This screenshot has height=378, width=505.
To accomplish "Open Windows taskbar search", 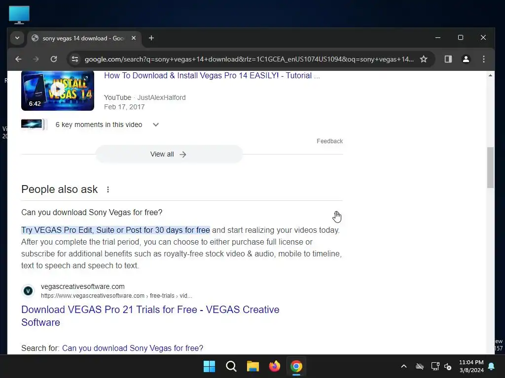I will [x=231, y=366].
